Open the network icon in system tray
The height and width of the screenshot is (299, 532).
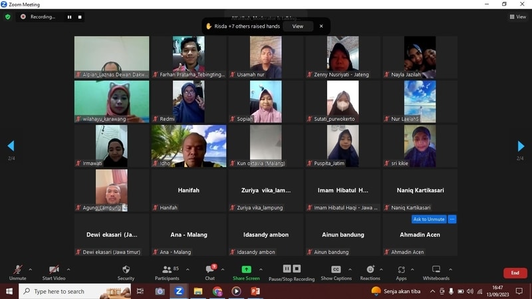point(479,291)
